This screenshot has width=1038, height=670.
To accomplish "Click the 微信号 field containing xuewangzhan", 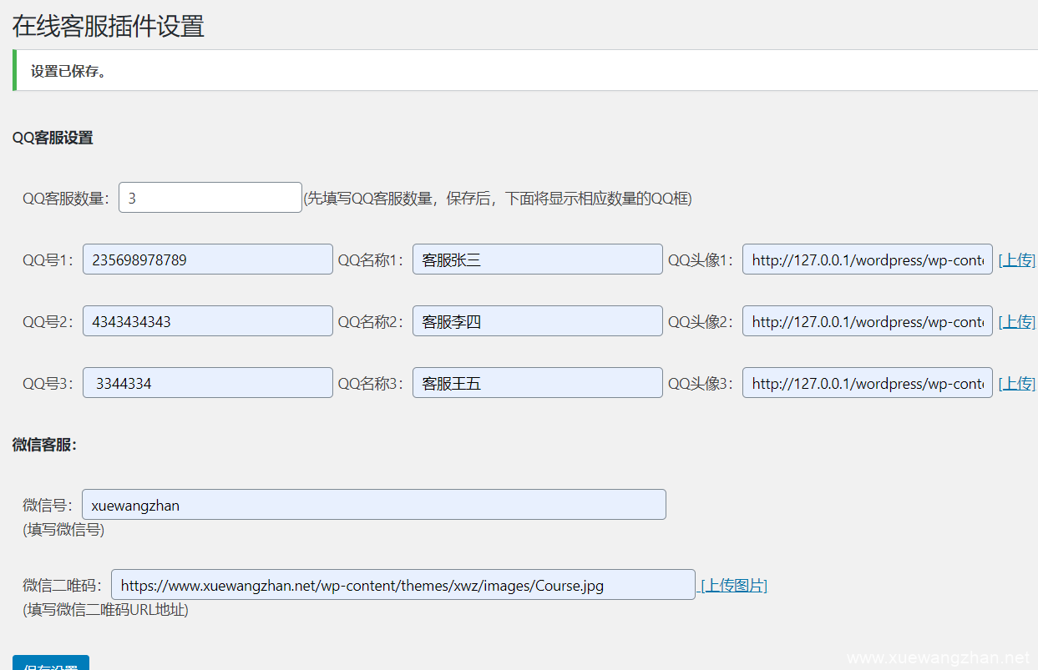I will pyautogui.click(x=373, y=505).
